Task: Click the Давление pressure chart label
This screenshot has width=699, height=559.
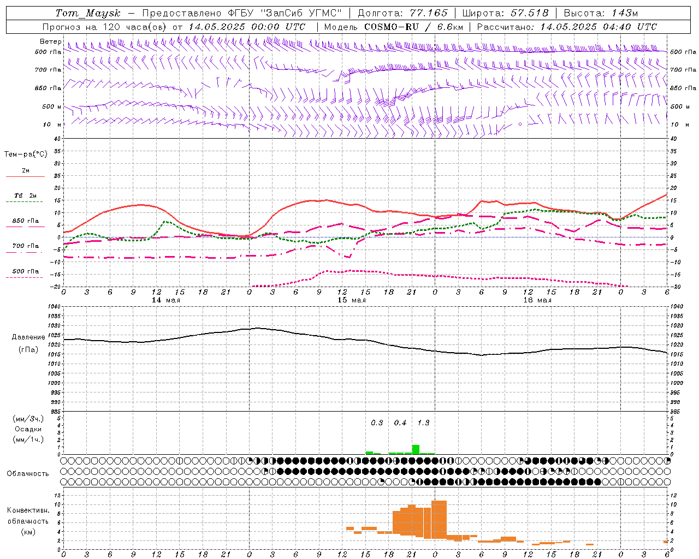Action: 28,337
